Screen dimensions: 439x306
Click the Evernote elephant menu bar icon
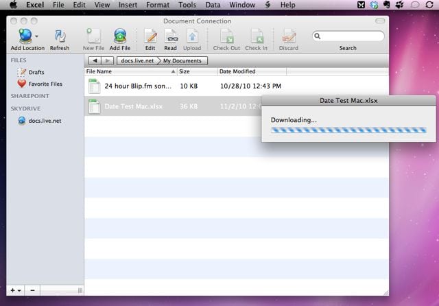(x=387, y=5)
